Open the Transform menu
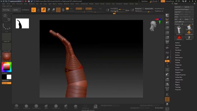 pyautogui.click(x=119, y=4)
